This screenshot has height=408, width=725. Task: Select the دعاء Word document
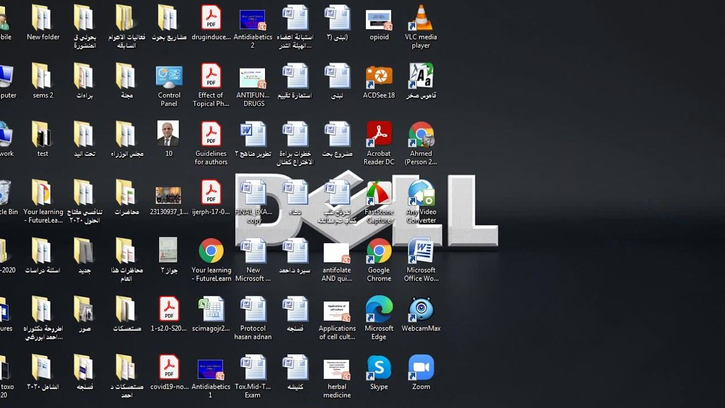coord(295,198)
